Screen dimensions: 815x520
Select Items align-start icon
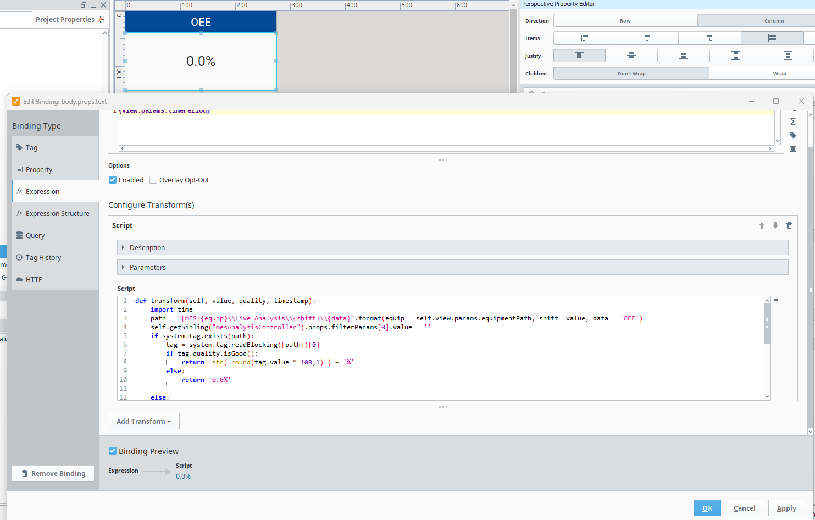pyautogui.click(x=584, y=38)
